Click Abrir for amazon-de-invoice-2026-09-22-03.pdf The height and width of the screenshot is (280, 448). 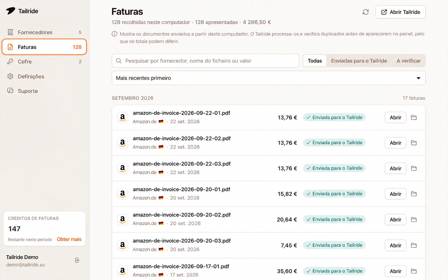(x=395, y=168)
